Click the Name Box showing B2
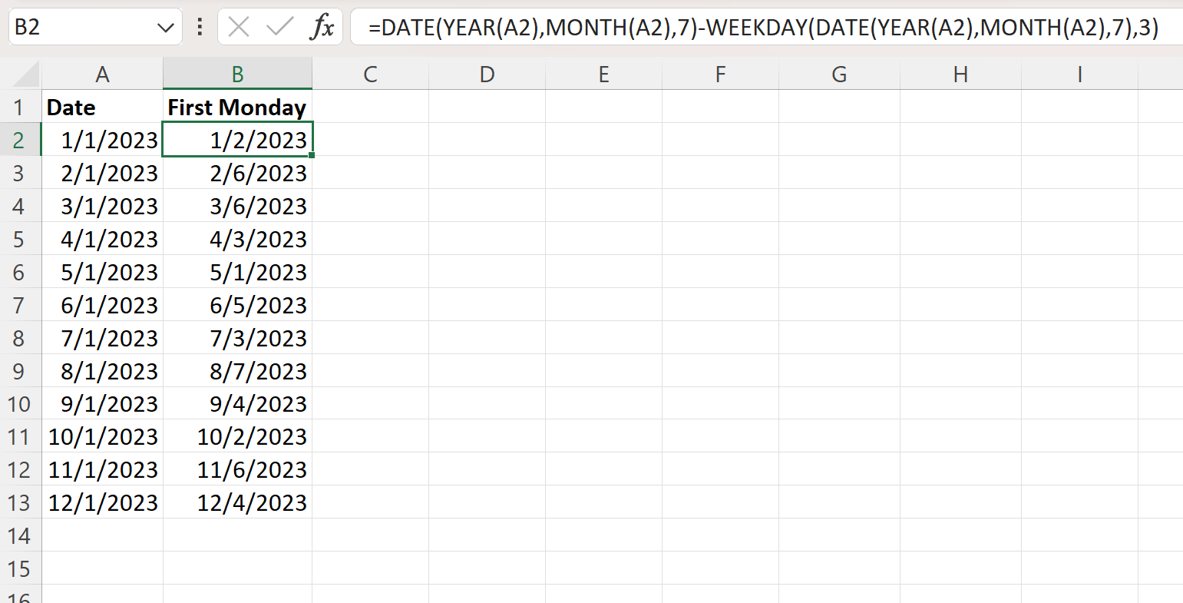 [x=95, y=28]
